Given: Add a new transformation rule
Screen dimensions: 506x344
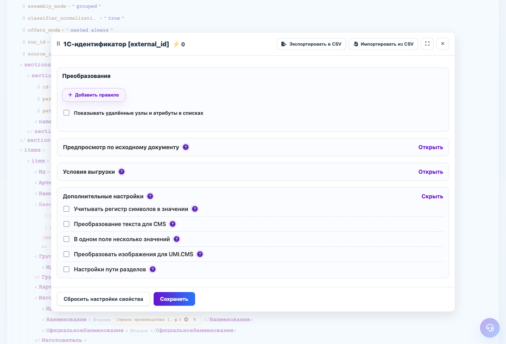Looking at the screenshot, I should pos(94,95).
